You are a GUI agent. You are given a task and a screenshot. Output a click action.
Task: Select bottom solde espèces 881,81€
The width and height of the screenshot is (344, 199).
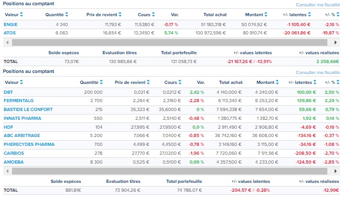pyautogui.click(x=73, y=190)
